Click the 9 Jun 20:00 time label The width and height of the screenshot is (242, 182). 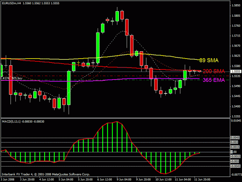pos(143,179)
